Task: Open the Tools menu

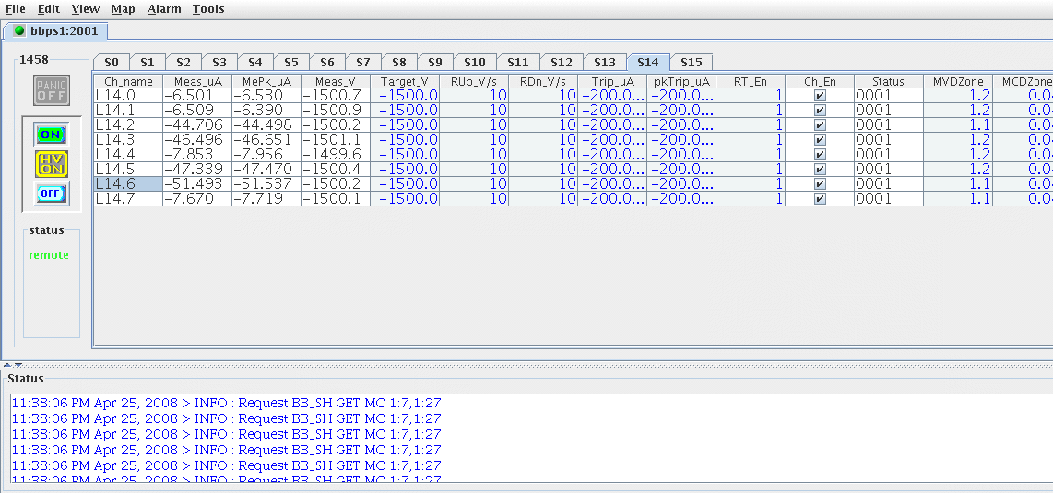Action: (208, 8)
